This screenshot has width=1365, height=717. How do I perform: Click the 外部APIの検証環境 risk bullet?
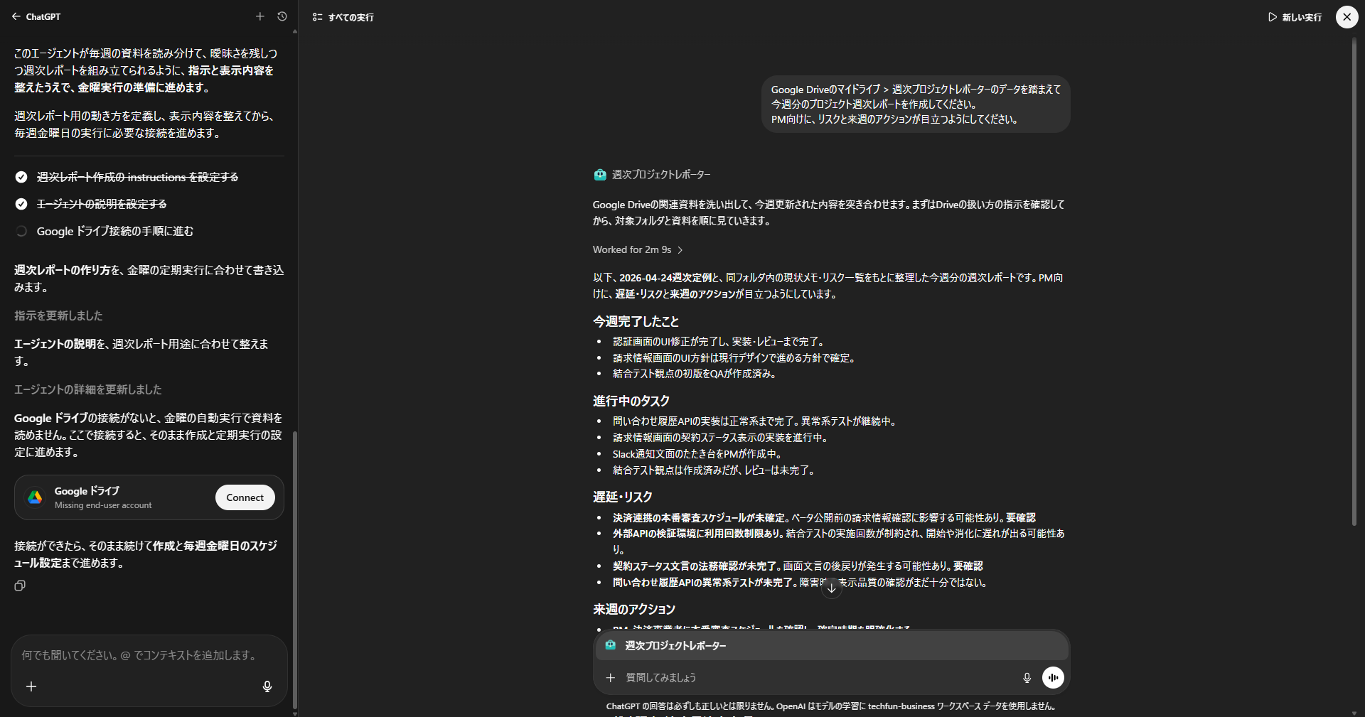point(839,541)
